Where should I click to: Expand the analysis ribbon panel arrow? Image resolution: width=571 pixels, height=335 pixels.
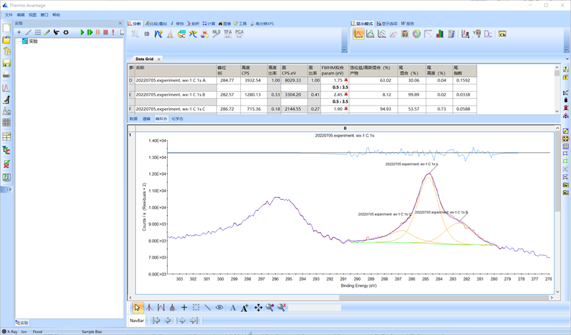tap(344, 49)
